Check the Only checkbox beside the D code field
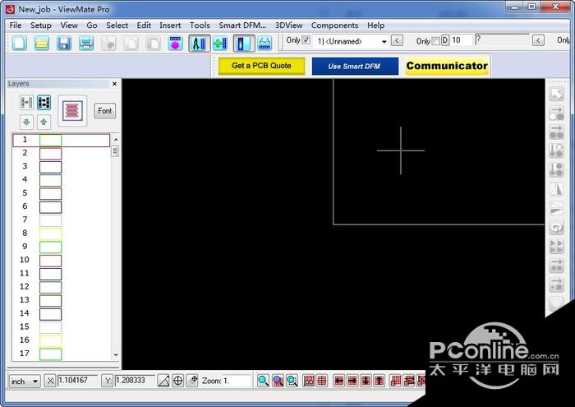The height and width of the screenshot is (407, 575). pos(435,41)
